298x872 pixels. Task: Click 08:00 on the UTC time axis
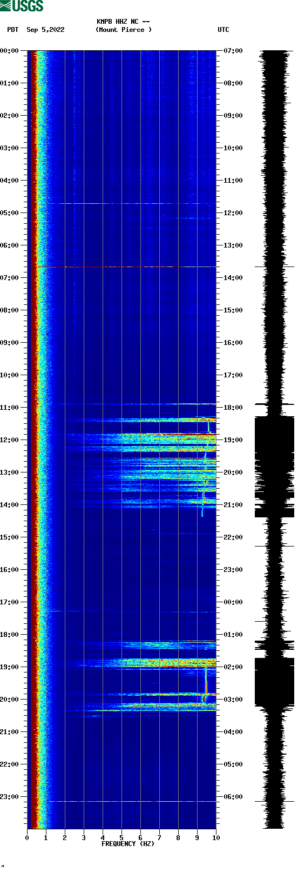(x=233, y=83)
